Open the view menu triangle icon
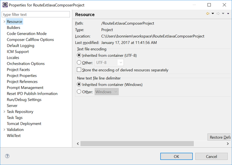This screenshot has height=165, width=232. pos(228,14)
